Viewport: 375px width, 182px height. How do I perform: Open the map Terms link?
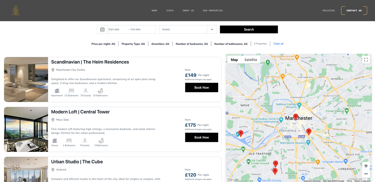349,181
